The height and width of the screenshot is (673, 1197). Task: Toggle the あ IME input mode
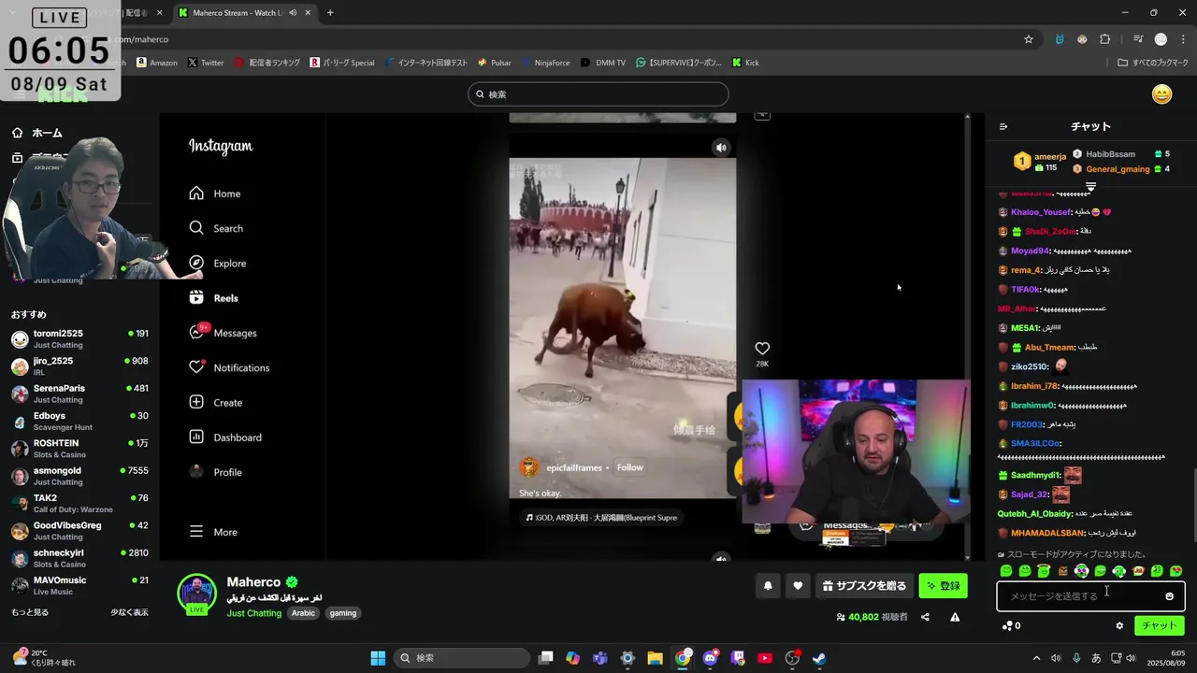click(1095, 658)
